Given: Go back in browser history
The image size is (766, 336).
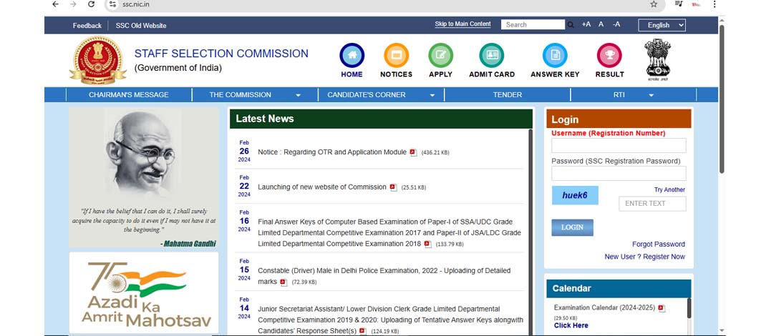Looking at the screenshot, I should click(55, 4).
